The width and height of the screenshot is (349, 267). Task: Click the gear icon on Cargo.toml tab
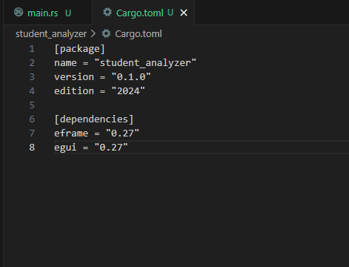point(107,12)
